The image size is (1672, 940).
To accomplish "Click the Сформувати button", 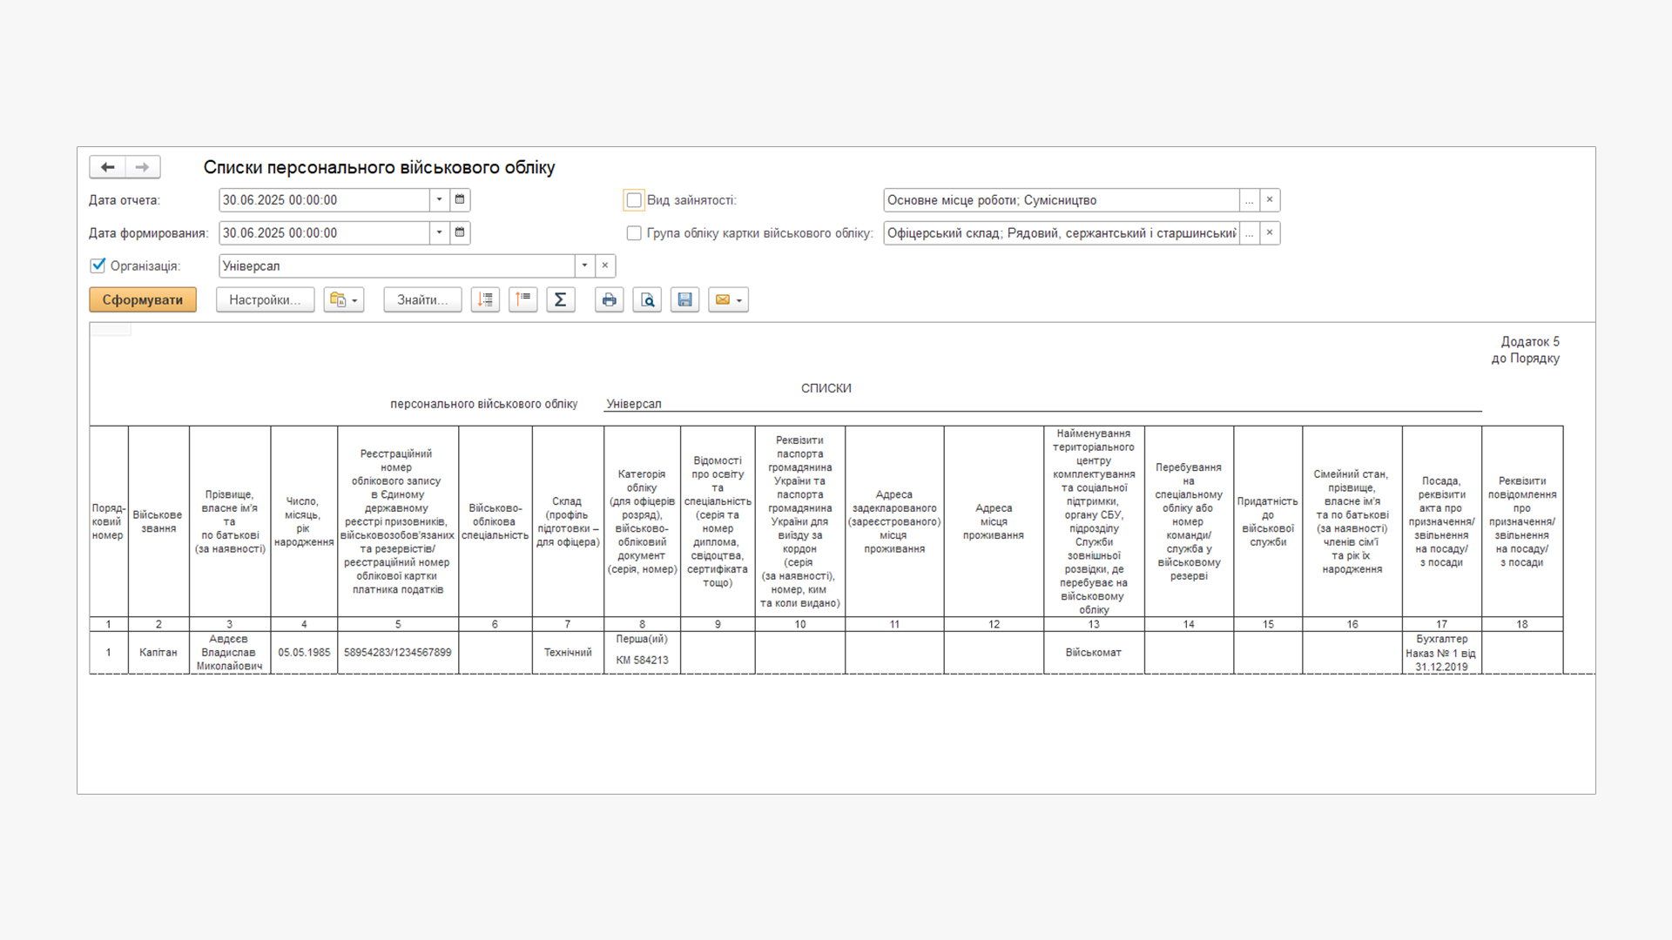I will click(143, 300).
